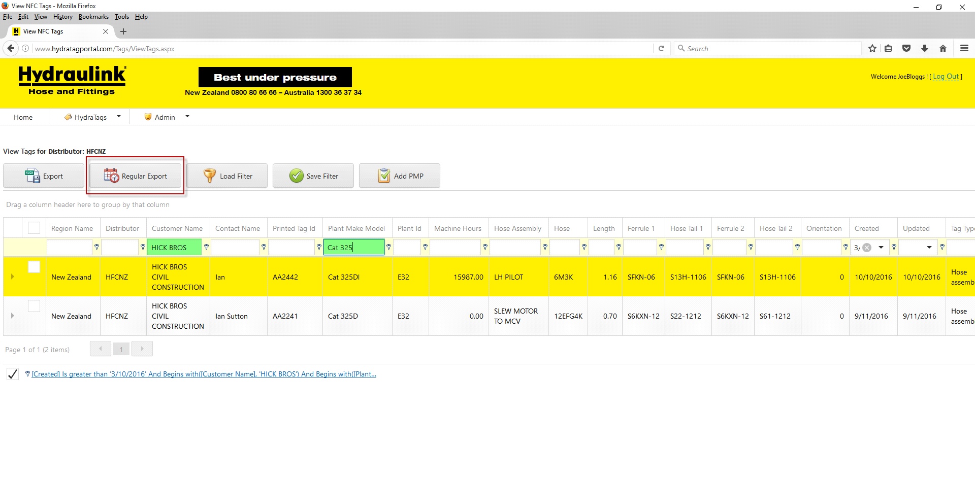Open Machine Hours filter condition icon
Viewport: 975px width, 482px height.
click(x=485, y=247)
